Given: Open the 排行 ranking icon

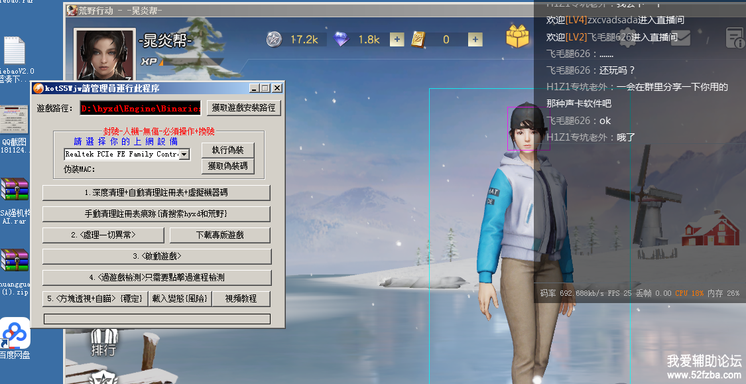Looking at the screenshot, I should point(103,342).
